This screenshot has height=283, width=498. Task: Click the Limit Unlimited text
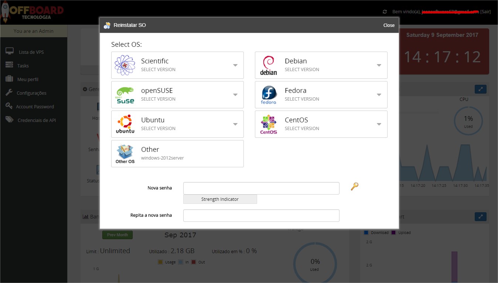coord(108,251)
